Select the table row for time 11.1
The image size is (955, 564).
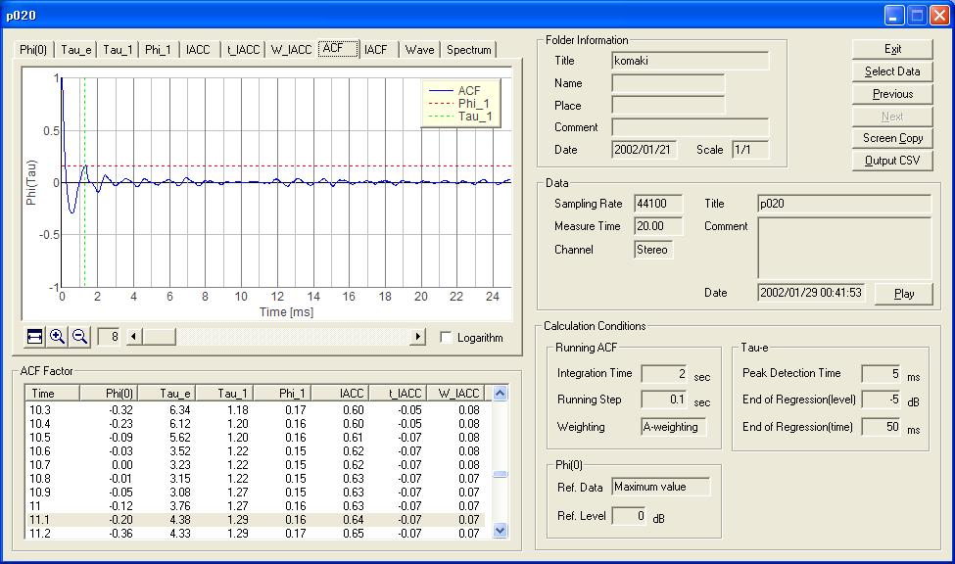(x=255, y=520)
